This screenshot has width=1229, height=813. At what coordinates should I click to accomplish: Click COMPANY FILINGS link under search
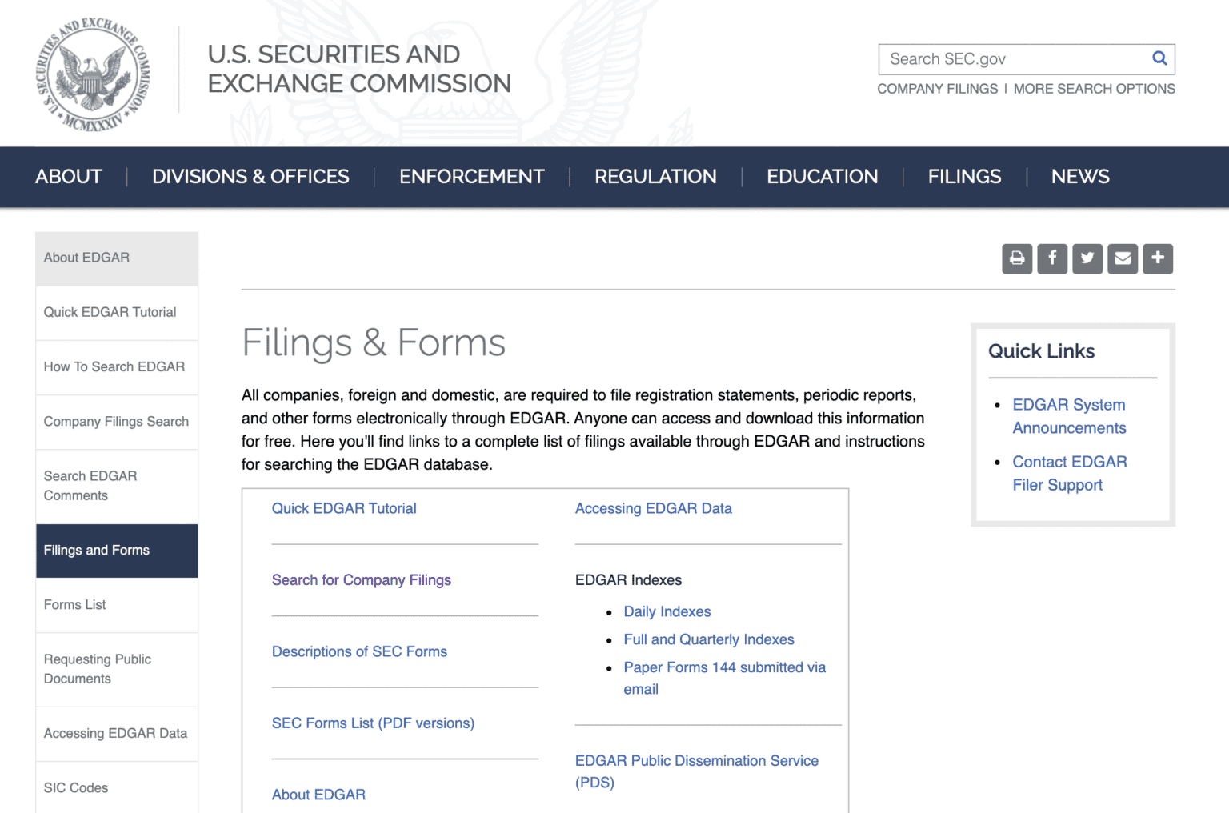(938, 89)
